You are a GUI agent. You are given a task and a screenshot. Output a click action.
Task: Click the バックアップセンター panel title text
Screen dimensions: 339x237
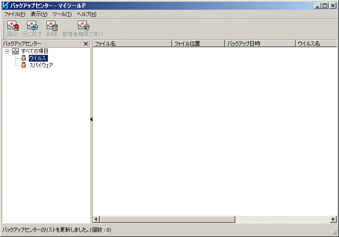coord(22,44)
